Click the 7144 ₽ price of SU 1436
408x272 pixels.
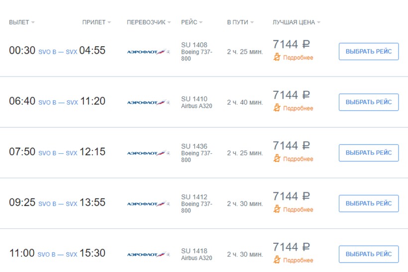point(291,145)
